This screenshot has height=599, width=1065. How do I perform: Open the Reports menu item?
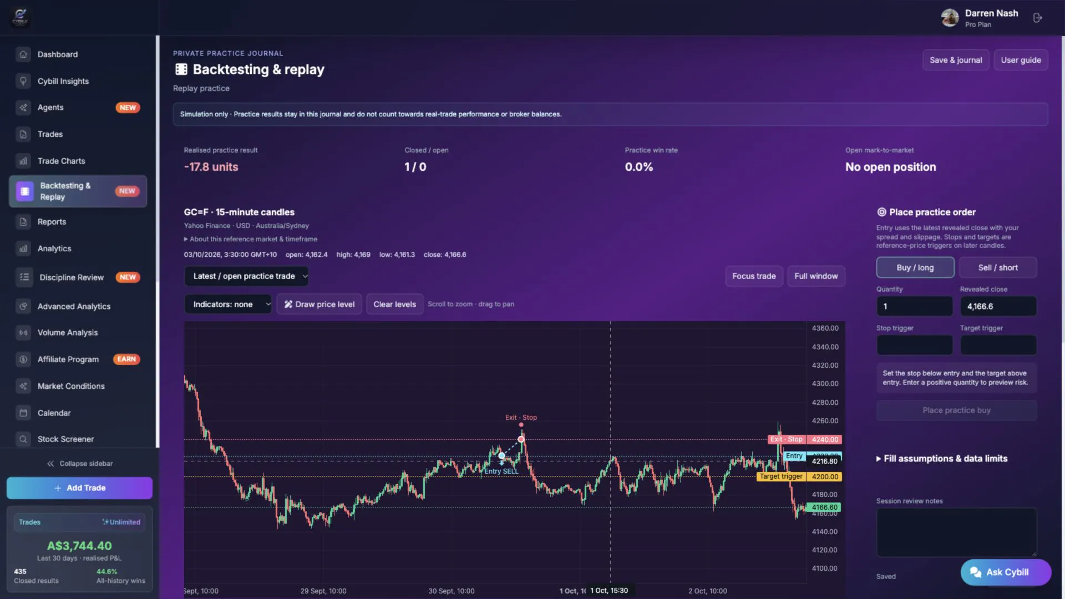[78, 222]
